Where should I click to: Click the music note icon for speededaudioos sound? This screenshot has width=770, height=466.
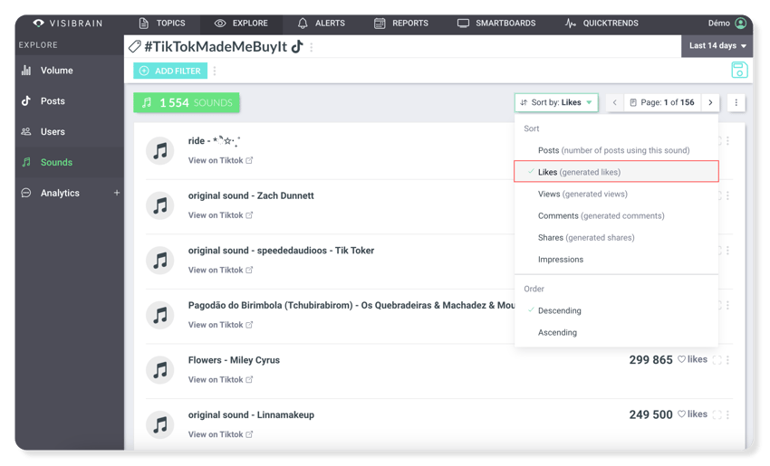(160, 261)
